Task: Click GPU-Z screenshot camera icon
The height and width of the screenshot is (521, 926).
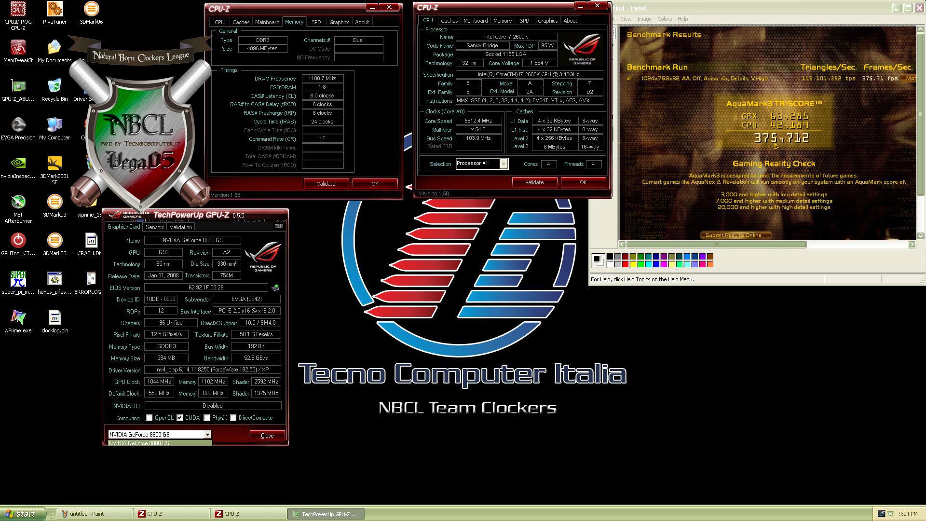Action: click(279, 226)
